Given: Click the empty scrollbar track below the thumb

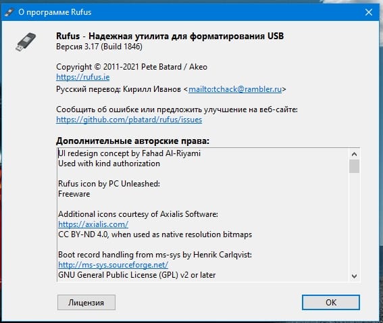Looking at the screenshot, I should coord(354,222).
